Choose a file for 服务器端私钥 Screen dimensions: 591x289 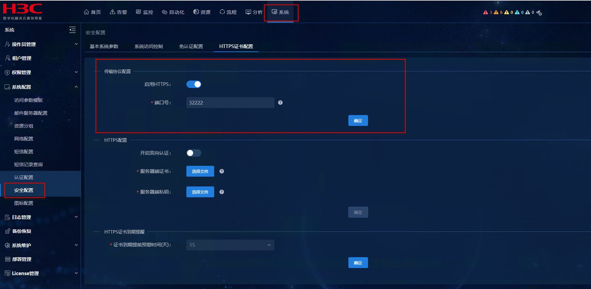tap(200, 192)
